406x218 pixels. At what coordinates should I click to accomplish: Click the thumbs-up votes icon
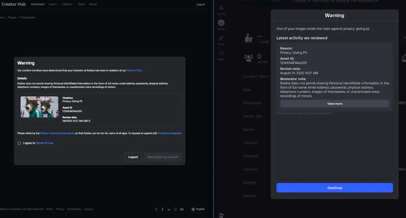click(249, 38)
